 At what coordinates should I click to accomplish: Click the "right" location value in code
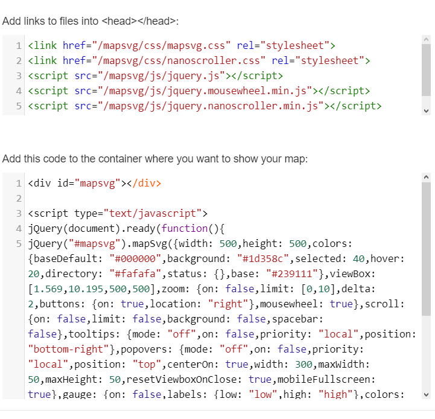click(x=228, y=304)
